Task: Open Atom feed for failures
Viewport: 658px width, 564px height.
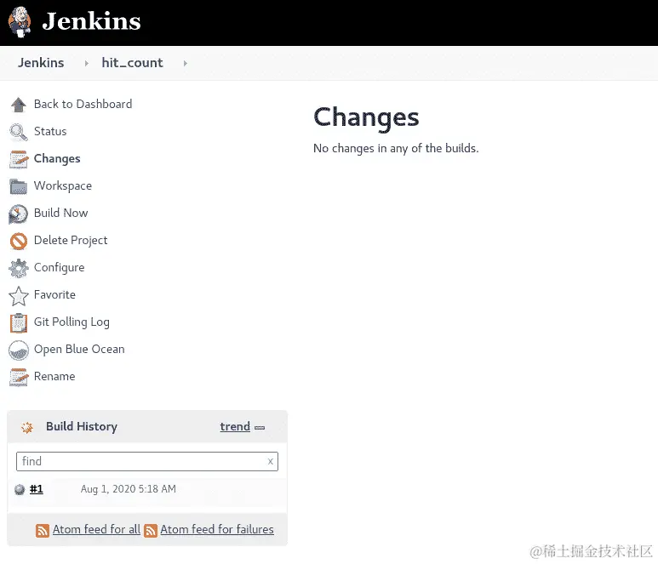Action: click(x=217, y=530)
